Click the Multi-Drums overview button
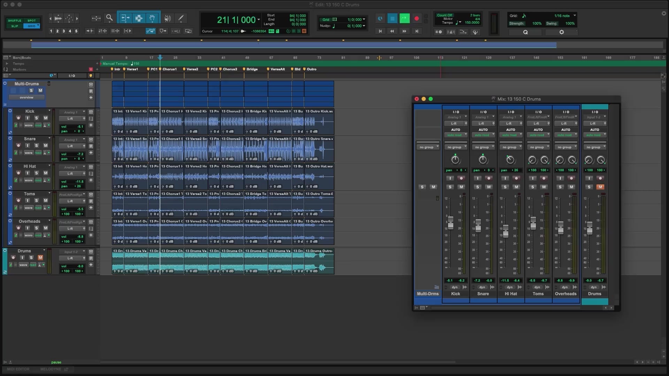The image size is (669, 376). pyautogui.click(x=26, y=97)
